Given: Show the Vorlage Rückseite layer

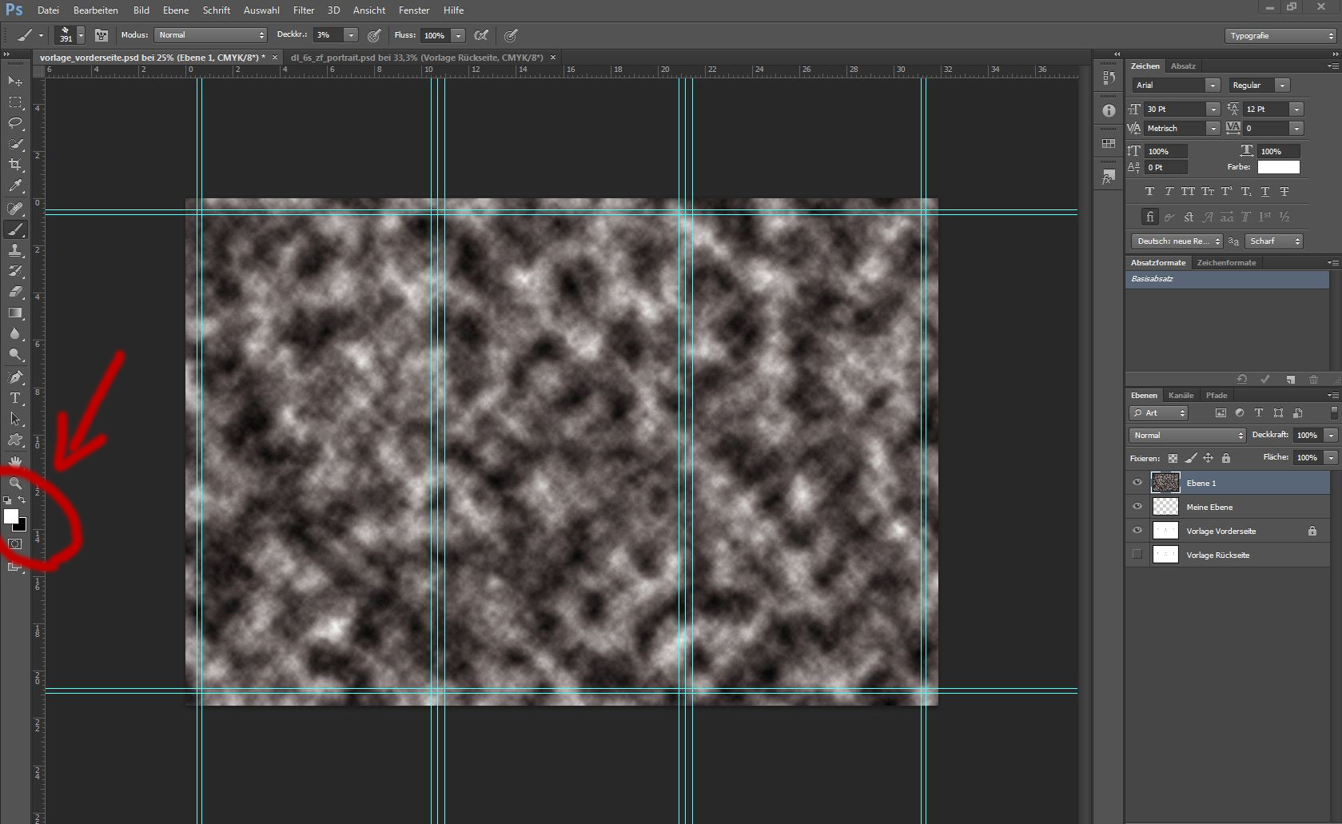Looking at the screenshot, I should click(x=1137, y=555).
